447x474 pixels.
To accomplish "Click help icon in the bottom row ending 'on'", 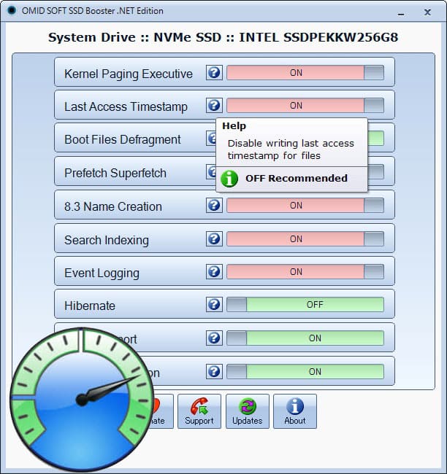I will pos(214,371).
